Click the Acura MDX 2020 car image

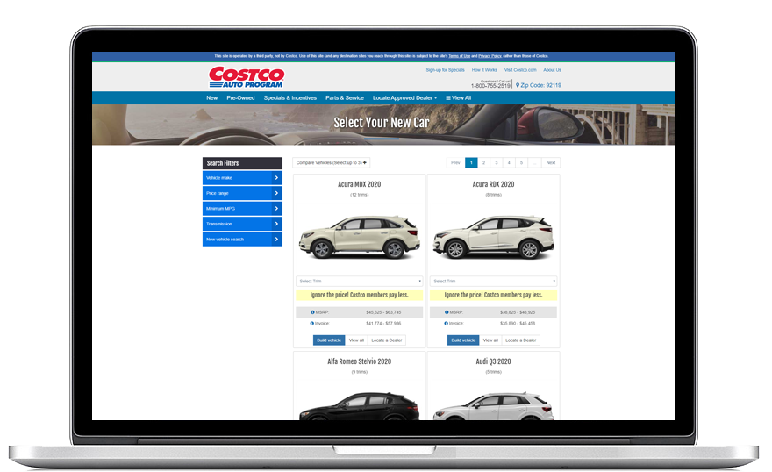[x=360, y=237]
